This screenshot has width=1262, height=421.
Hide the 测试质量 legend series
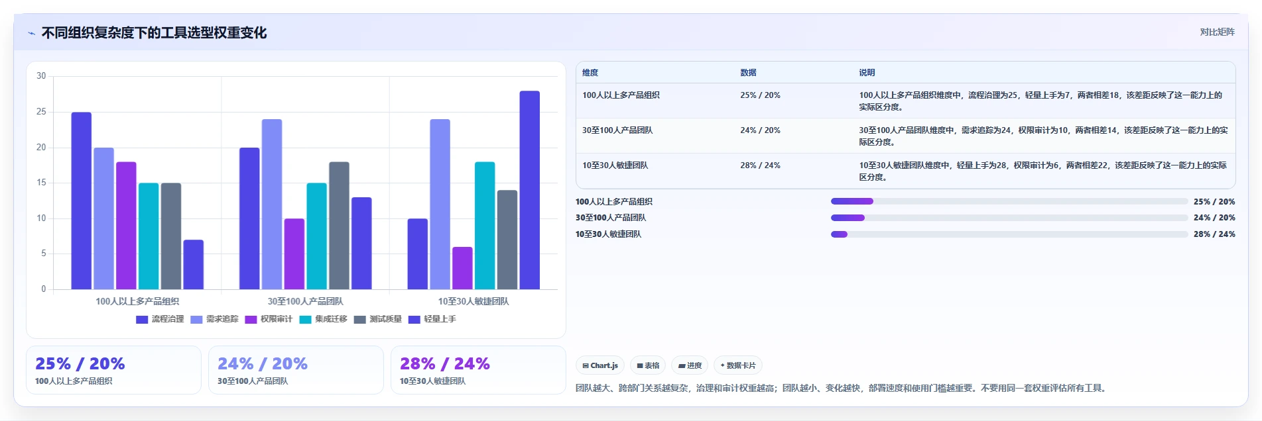pos(378,319)
